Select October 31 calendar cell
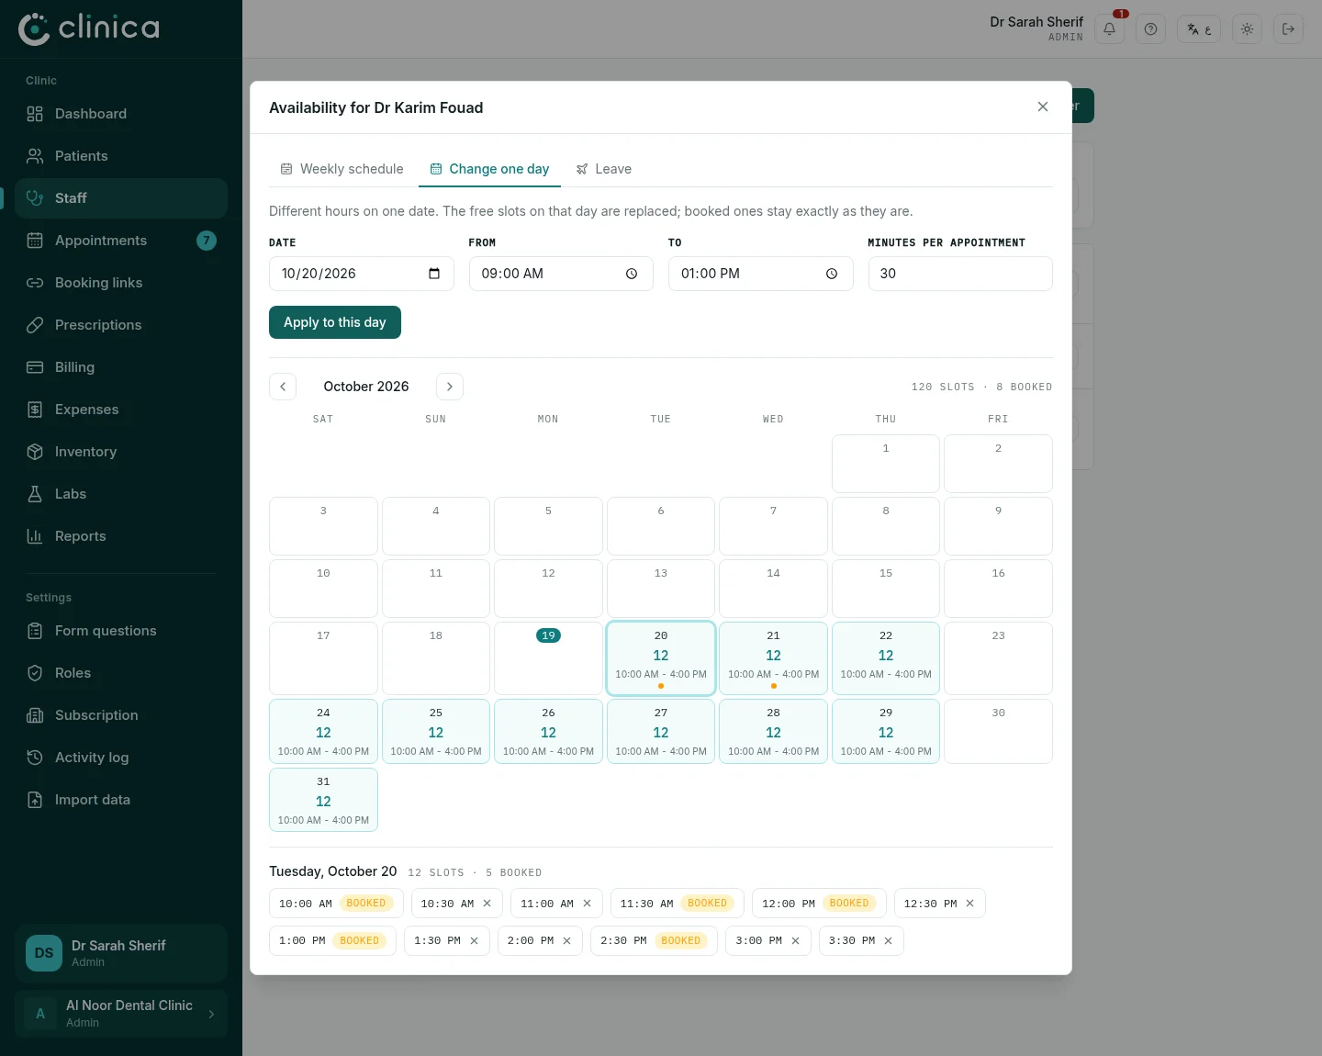Viewport: 1322px width, 1056px height. click(323, 800)
